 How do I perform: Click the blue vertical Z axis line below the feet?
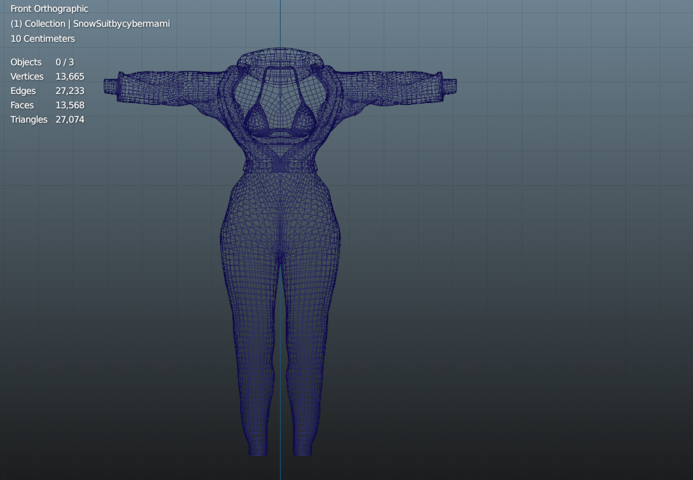coord(280,468)
